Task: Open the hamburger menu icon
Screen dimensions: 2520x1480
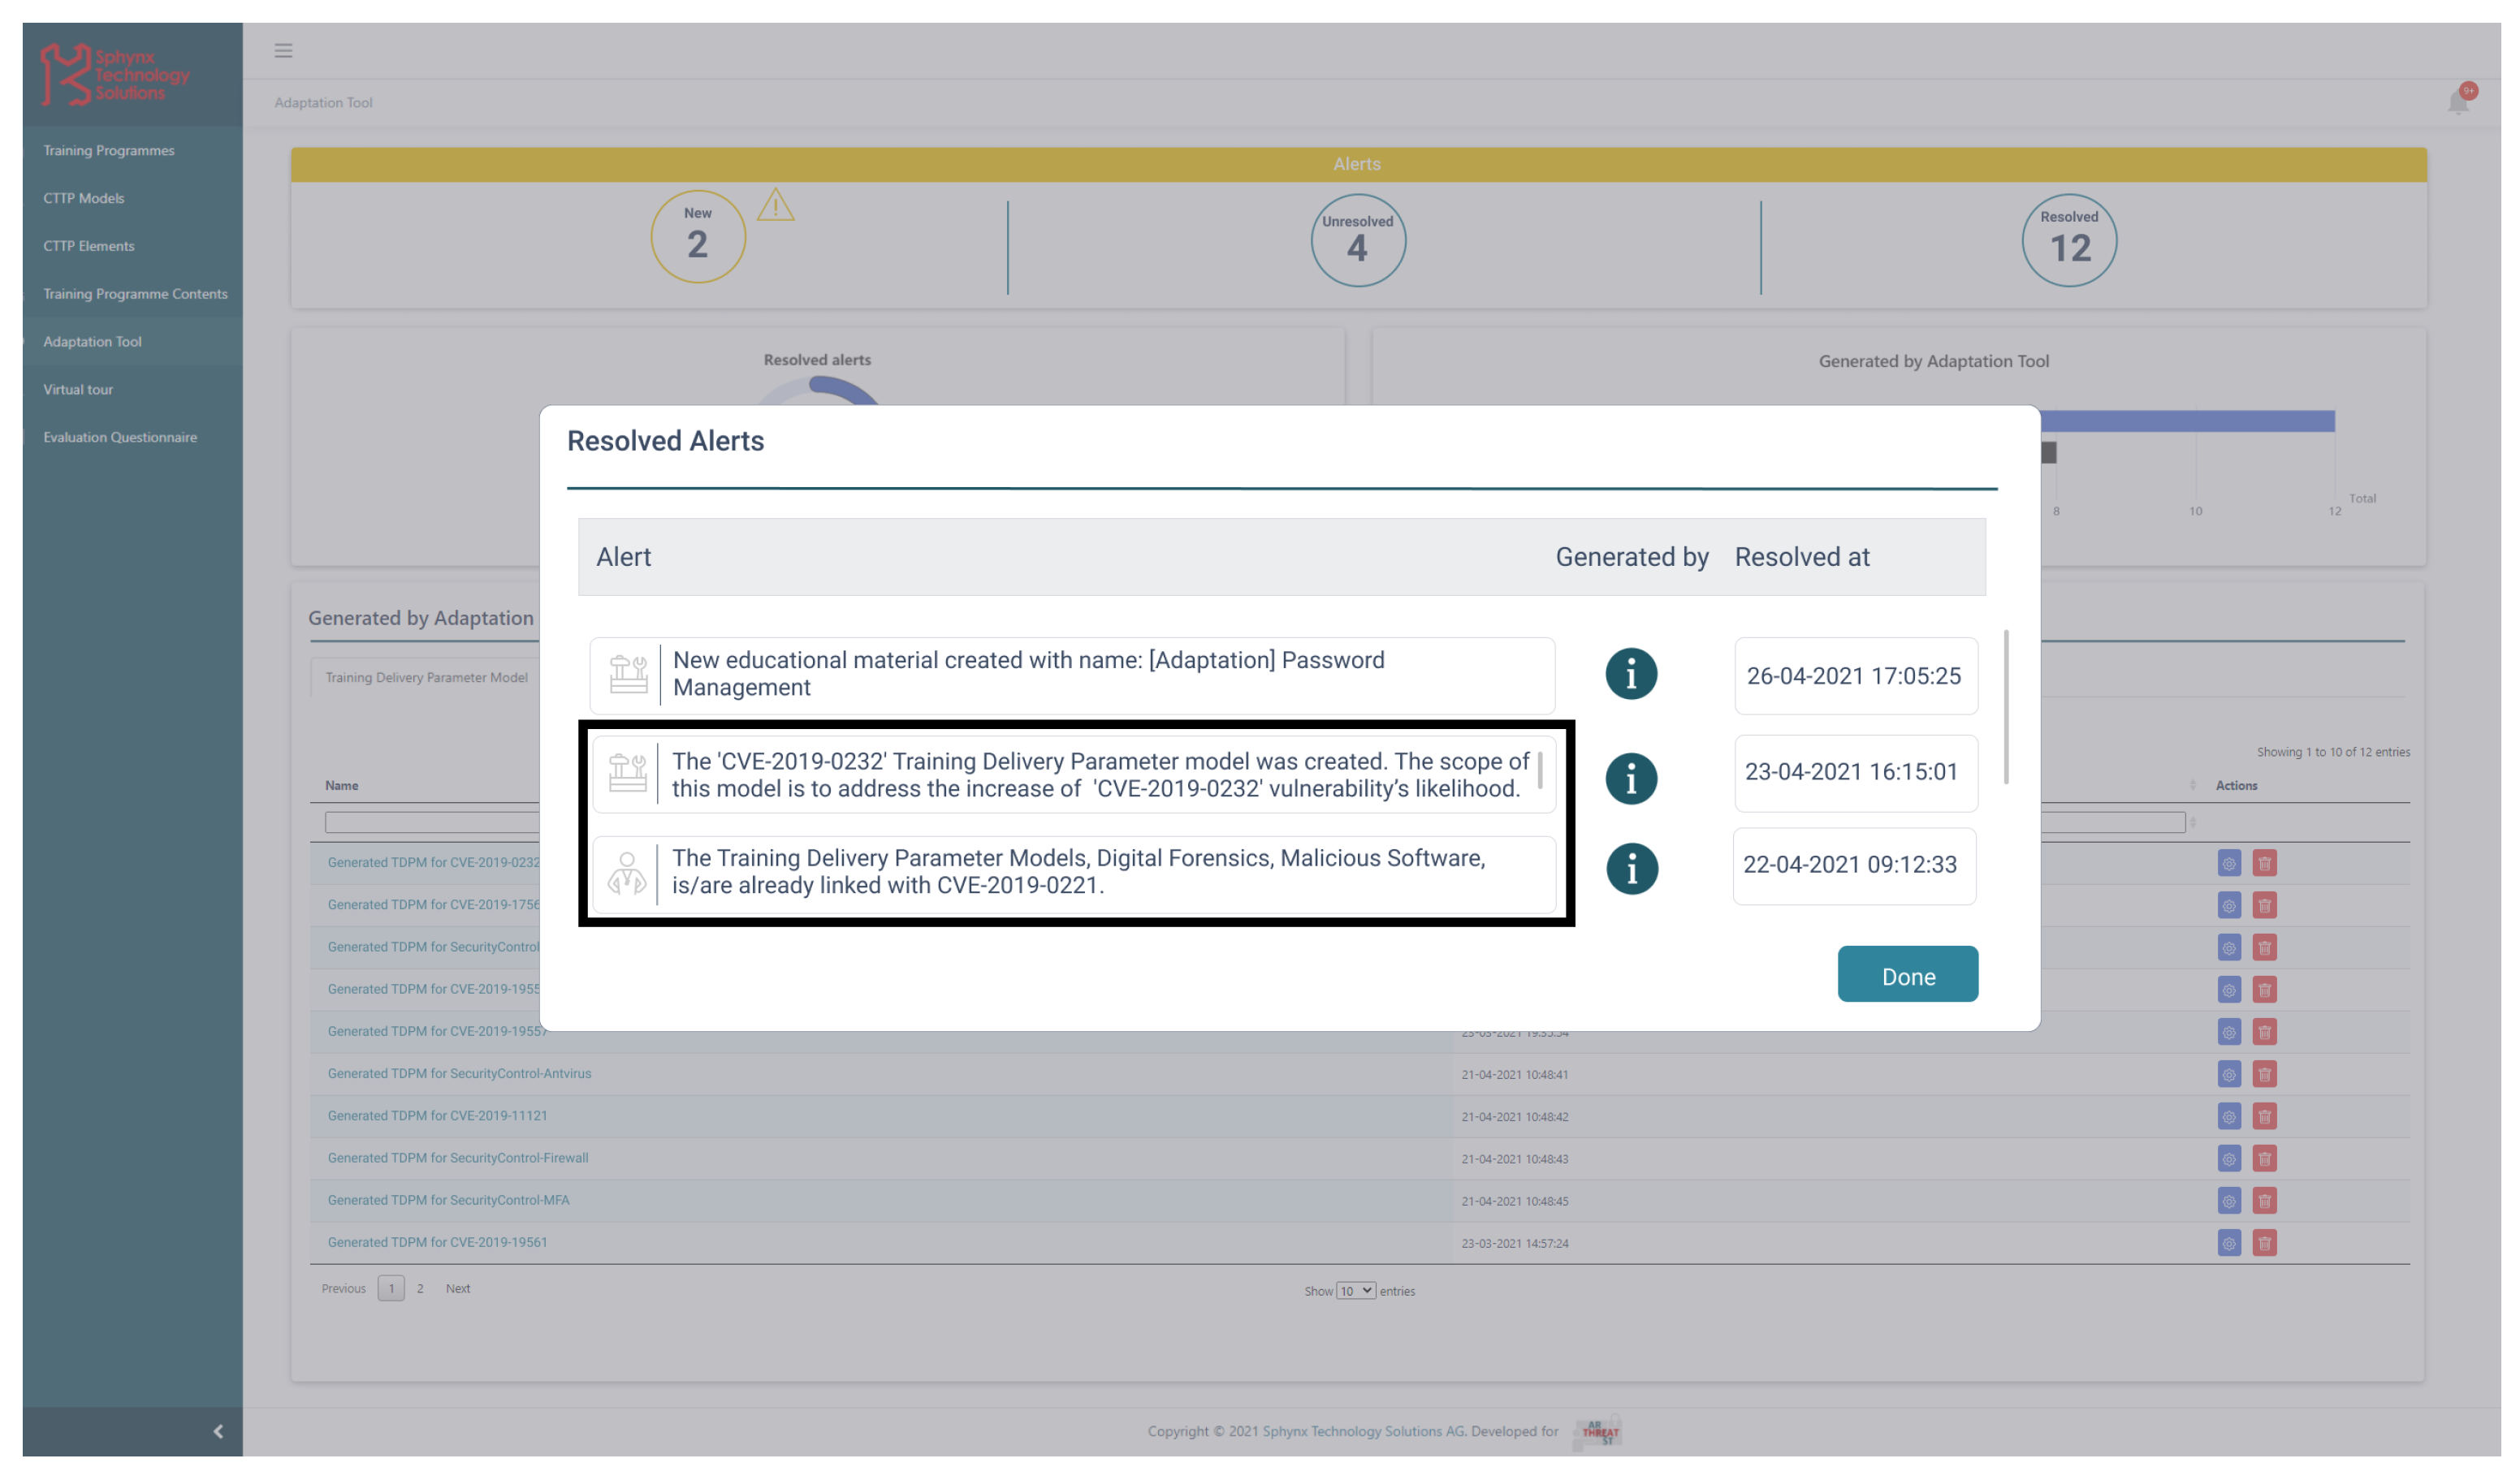Action: pyautogui.click(x=283, y=50)
